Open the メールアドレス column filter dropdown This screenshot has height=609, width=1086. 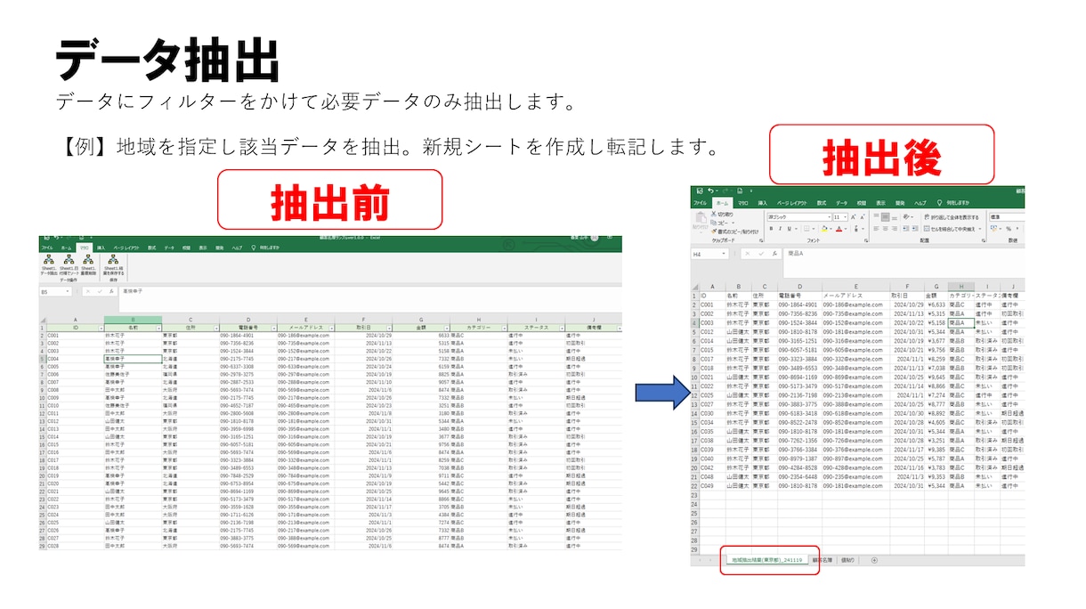pyautogui.click(x=332, y=328)
